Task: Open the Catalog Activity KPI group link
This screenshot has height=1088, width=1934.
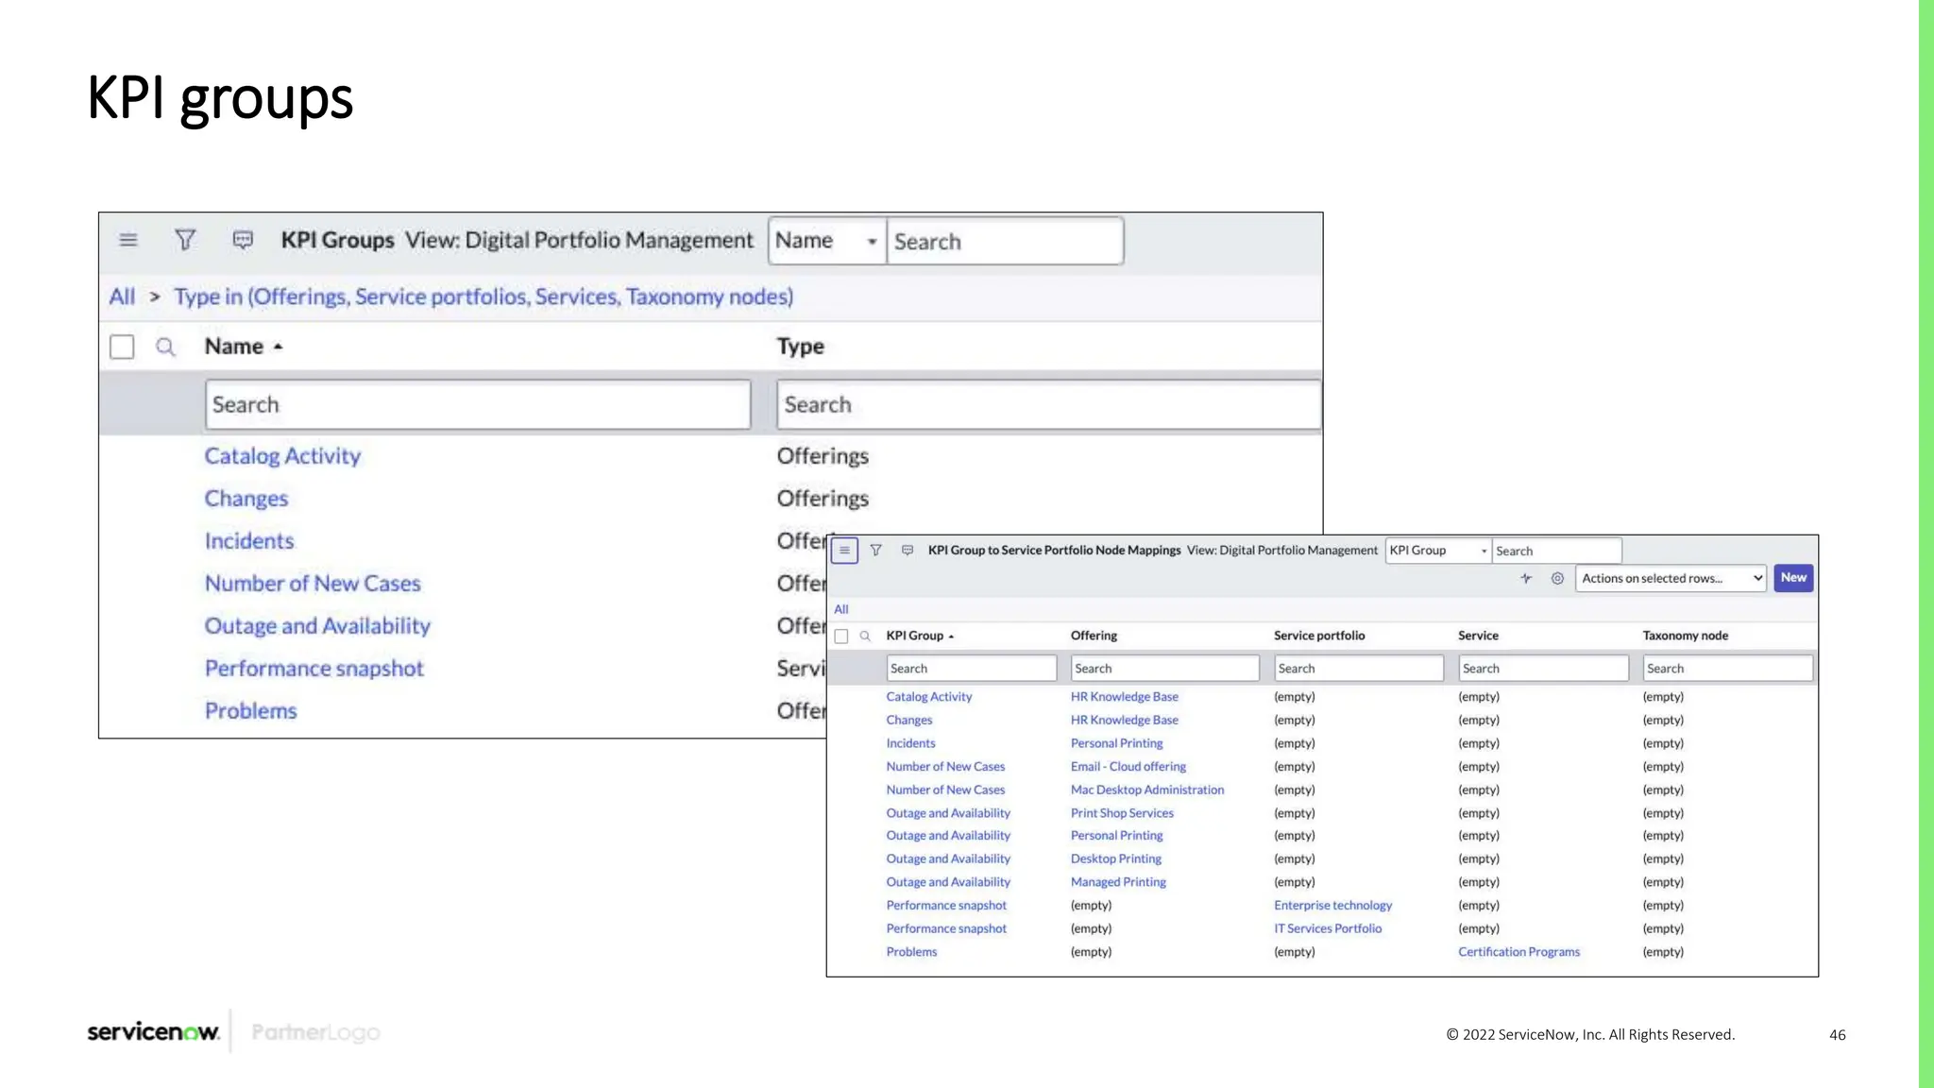Action: [282, 456]
